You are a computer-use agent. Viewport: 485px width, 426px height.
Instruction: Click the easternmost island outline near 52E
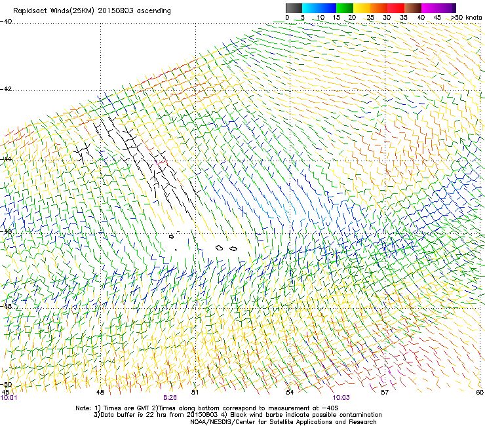233,248
